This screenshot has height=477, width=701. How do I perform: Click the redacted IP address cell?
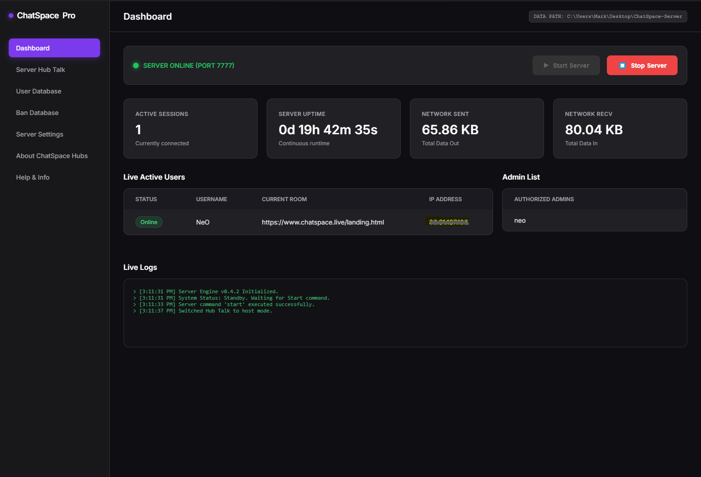(x=449, y=222)
